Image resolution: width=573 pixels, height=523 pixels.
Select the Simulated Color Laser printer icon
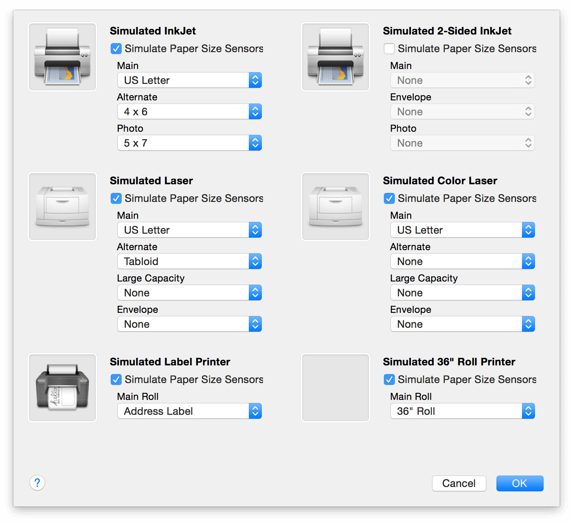(335, 207)
